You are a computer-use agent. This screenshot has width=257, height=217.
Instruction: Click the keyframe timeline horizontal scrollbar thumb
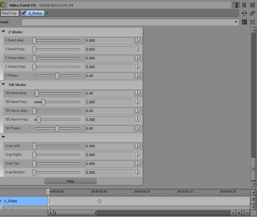[75, 213]
